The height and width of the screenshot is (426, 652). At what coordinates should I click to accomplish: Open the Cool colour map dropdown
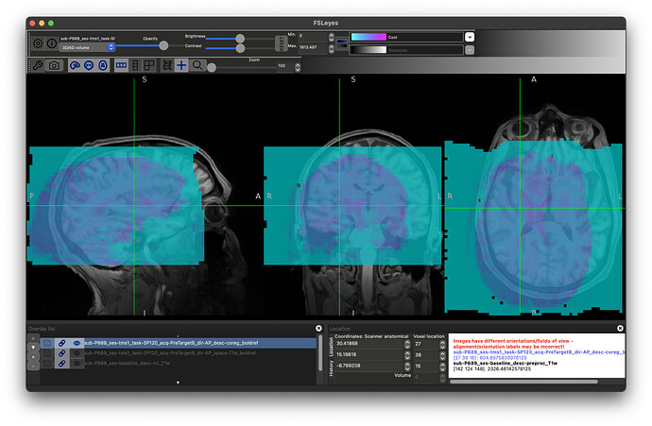point(469,37)
